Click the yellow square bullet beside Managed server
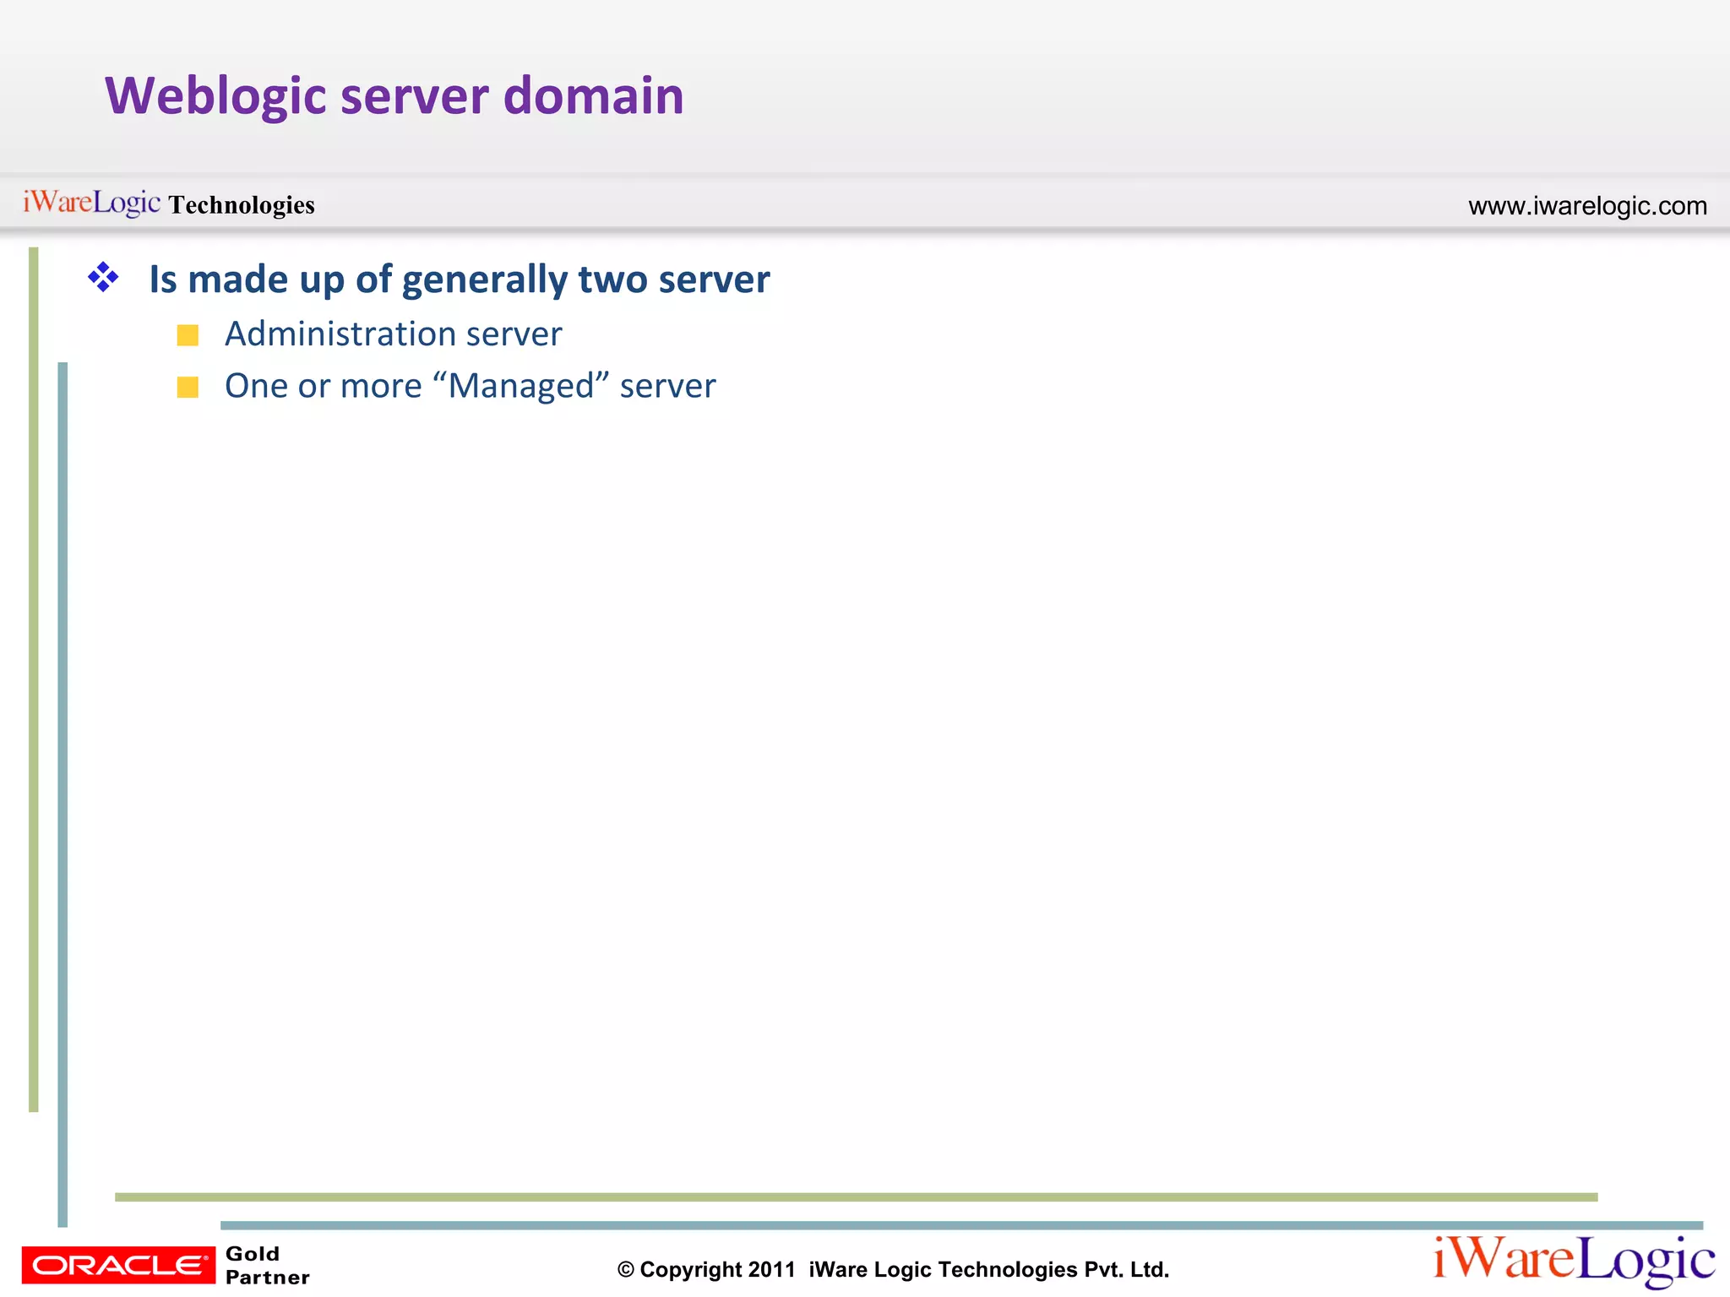 click(188, 387)
